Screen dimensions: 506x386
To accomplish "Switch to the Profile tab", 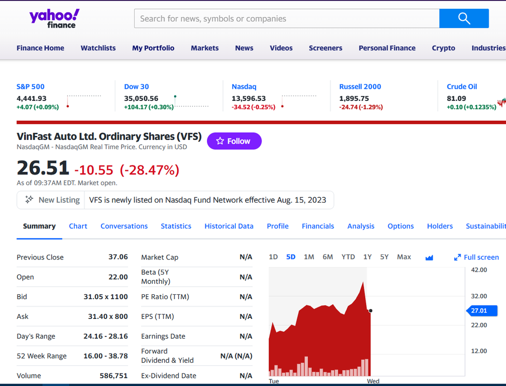I will [x=277, y=226].
